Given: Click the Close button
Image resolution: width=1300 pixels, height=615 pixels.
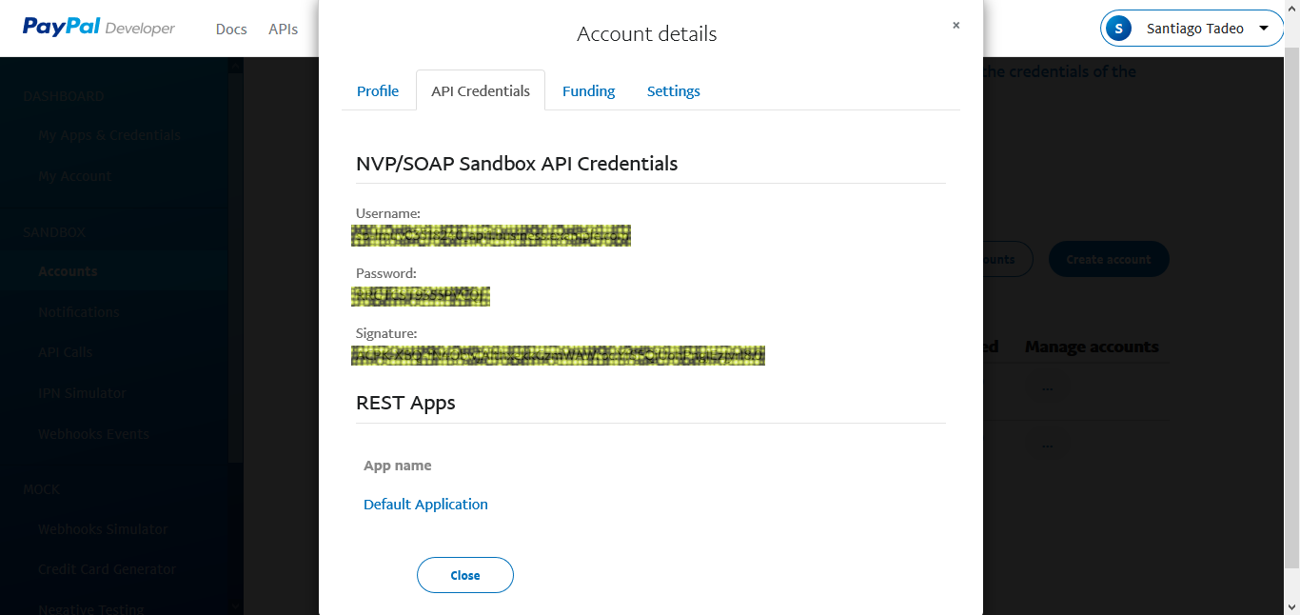Looking at the screenshot, I should tap(465, 575).
